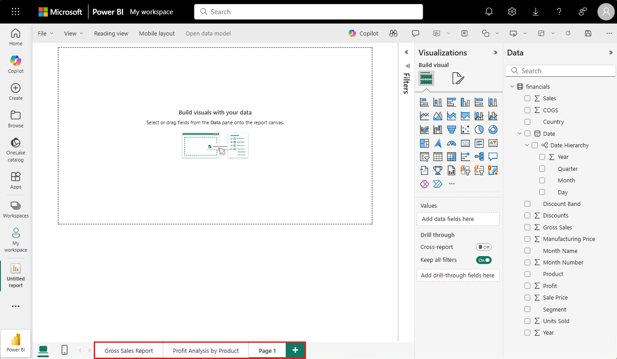This screenshot has width=617, height=359.
Task: Select the matrix visual icon
Action: coord(452,156)
